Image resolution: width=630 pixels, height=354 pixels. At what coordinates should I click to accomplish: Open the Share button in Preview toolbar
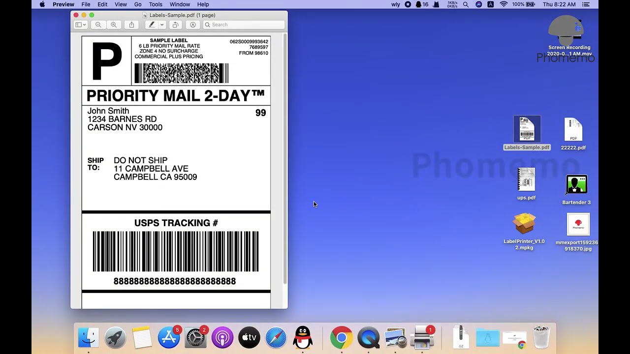[x=131, y=25]
